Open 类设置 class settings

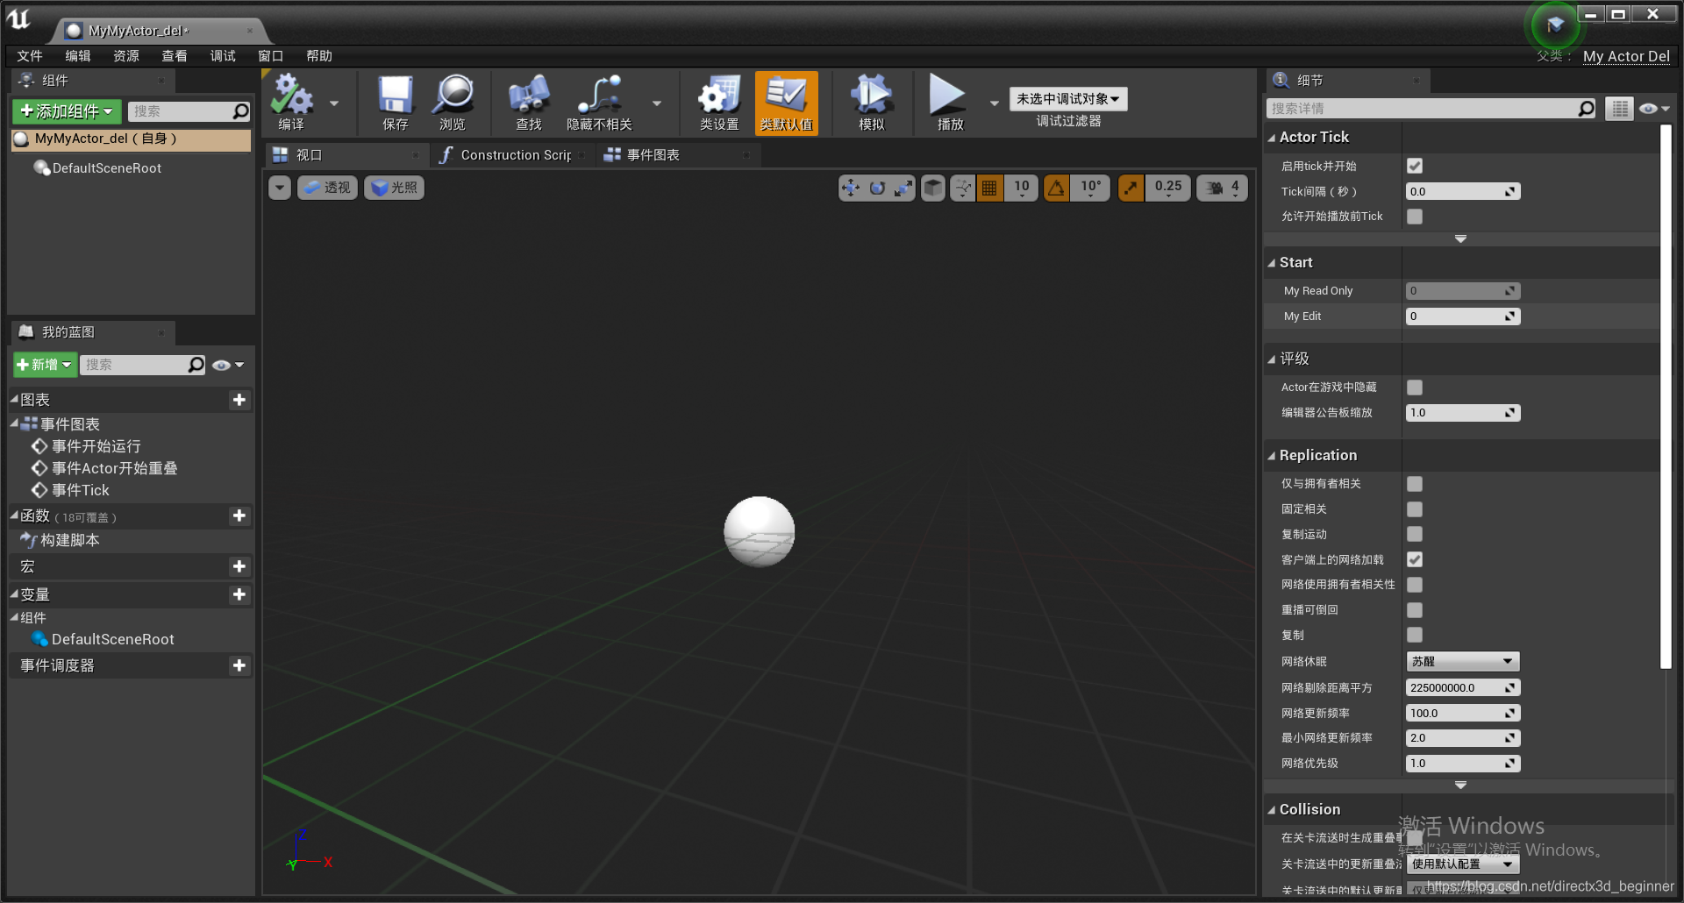719,103
